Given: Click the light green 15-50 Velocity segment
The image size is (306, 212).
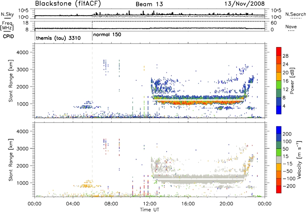Looking at the screenshot, I should pos(279,152).
